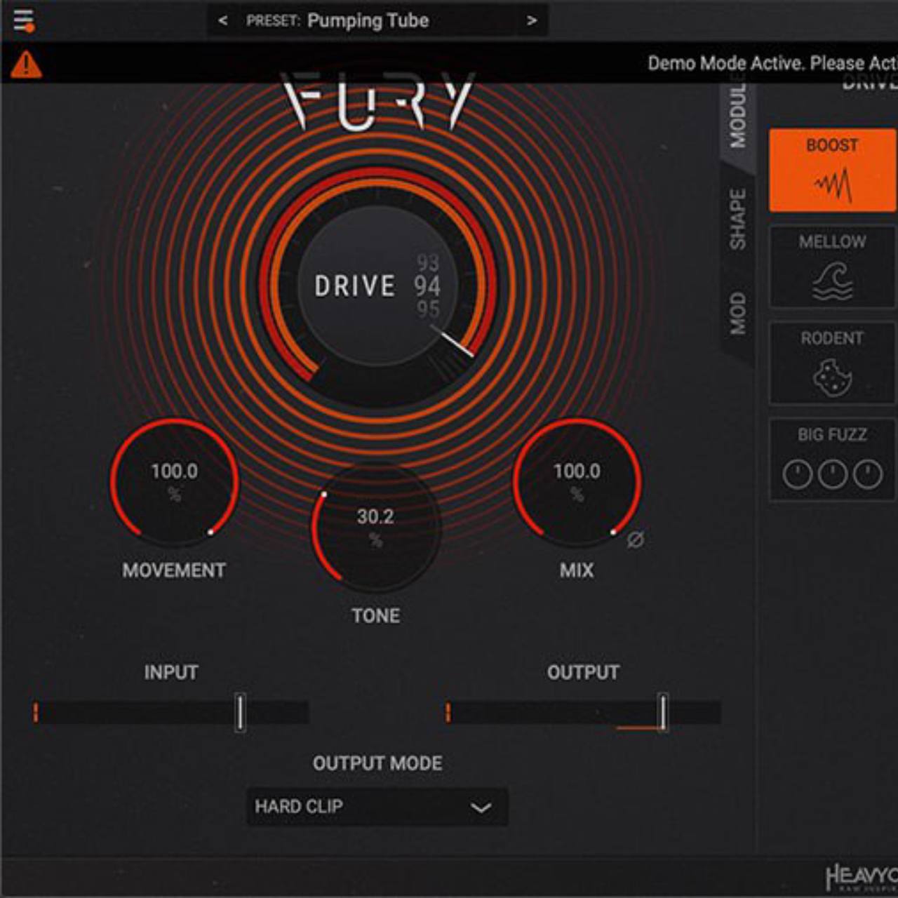Go to next preset arrow
898x898 pixels.
532,20
